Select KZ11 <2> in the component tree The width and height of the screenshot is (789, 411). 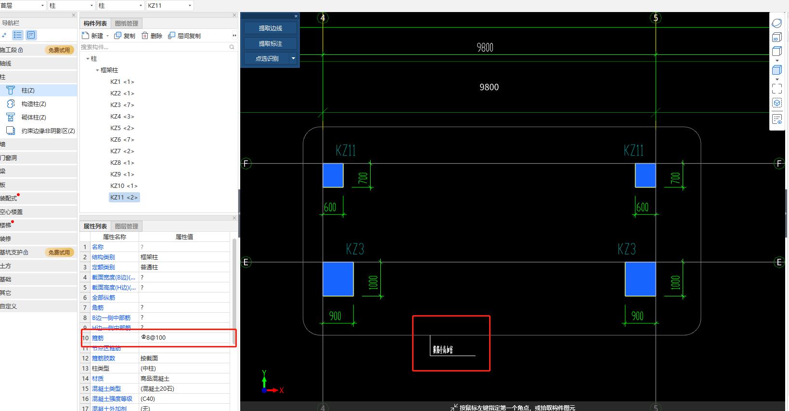click(x=124, y=197)
